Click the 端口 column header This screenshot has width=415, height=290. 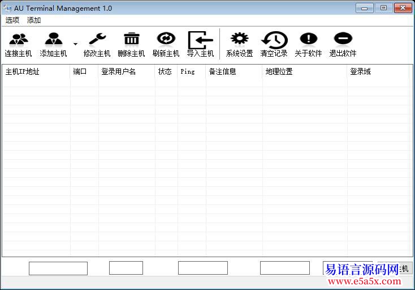point(84,71)
